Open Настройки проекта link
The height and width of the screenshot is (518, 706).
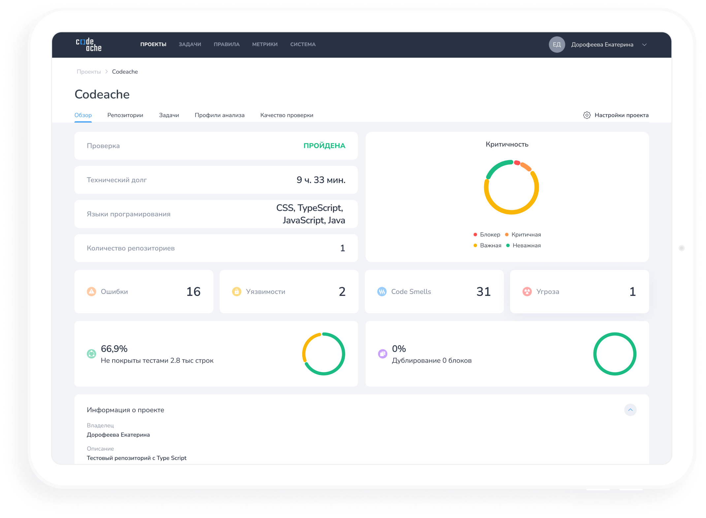tap(621, 115)
